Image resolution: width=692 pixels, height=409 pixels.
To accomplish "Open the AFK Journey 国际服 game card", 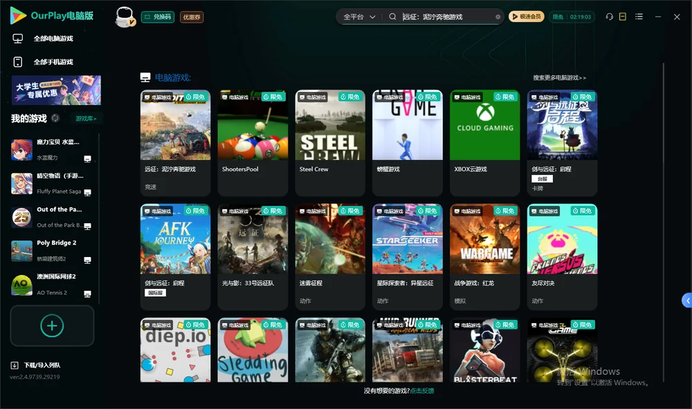I will [176, 257].
